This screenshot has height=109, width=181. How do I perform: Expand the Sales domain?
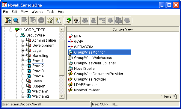pos(23,81)
